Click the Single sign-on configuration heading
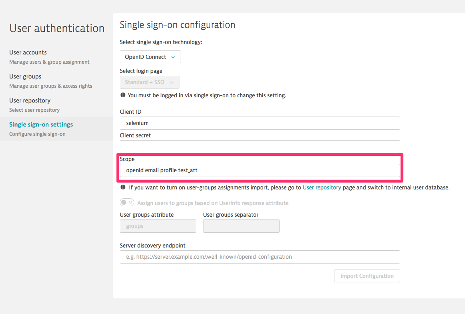Image resolution: width=465 pixels, height=314 pixels. 177,25
